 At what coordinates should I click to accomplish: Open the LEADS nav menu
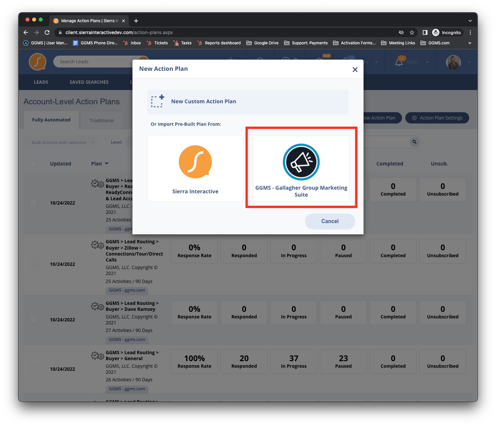41,82
